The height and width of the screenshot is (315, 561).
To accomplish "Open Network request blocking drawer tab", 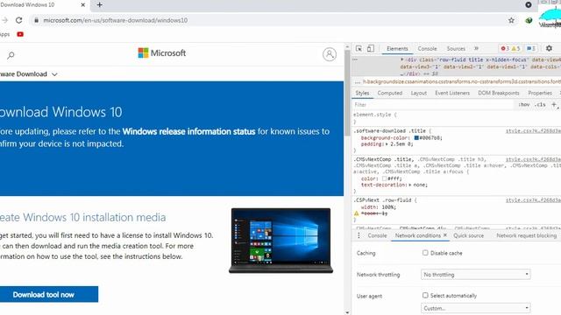I will click(526, 235).
